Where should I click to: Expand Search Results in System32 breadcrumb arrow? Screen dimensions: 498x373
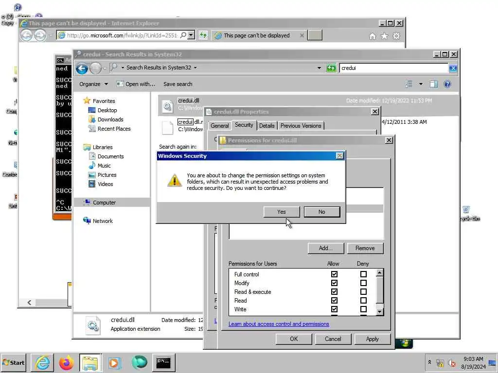(x=195, y=68)
